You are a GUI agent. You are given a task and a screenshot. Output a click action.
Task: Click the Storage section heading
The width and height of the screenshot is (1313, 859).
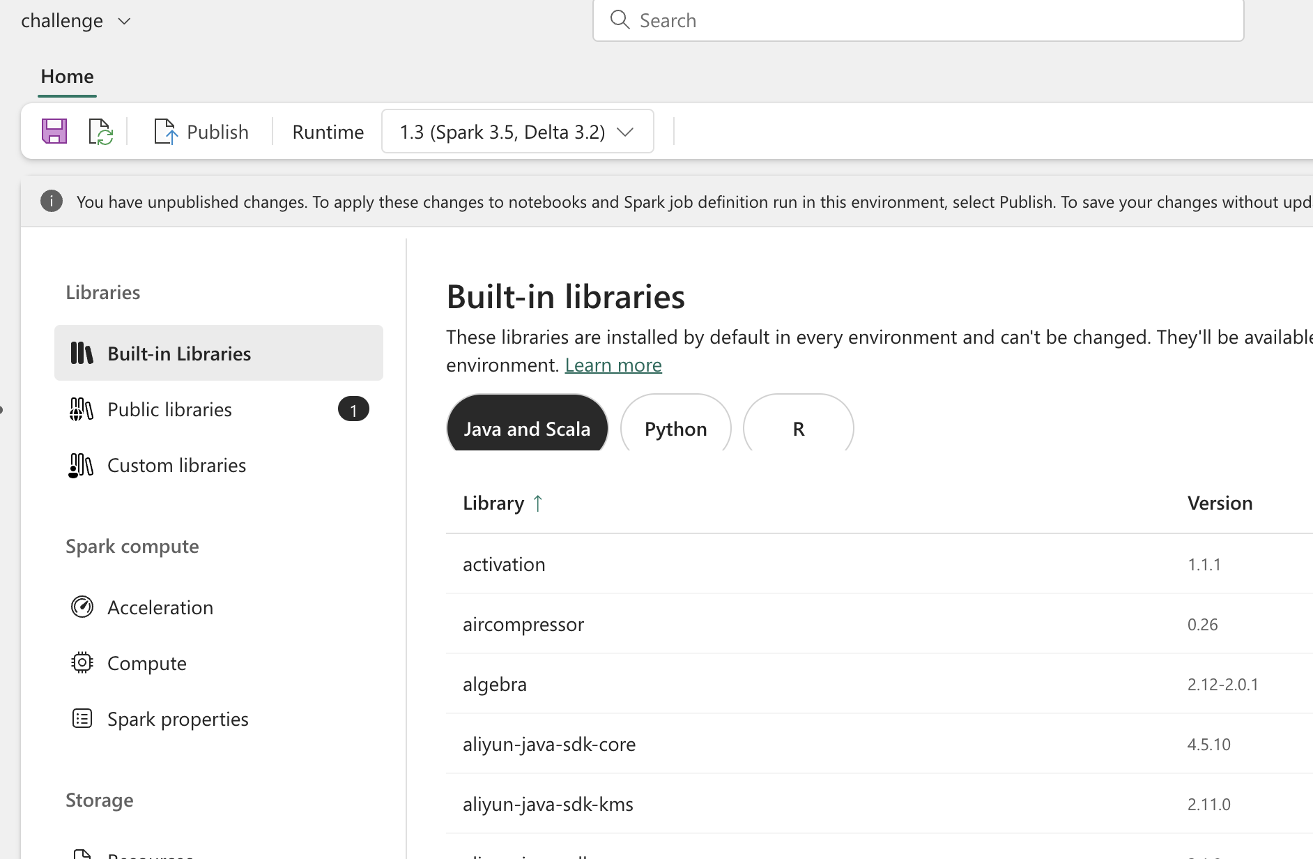pyautogui.click(x=100, y=800)
